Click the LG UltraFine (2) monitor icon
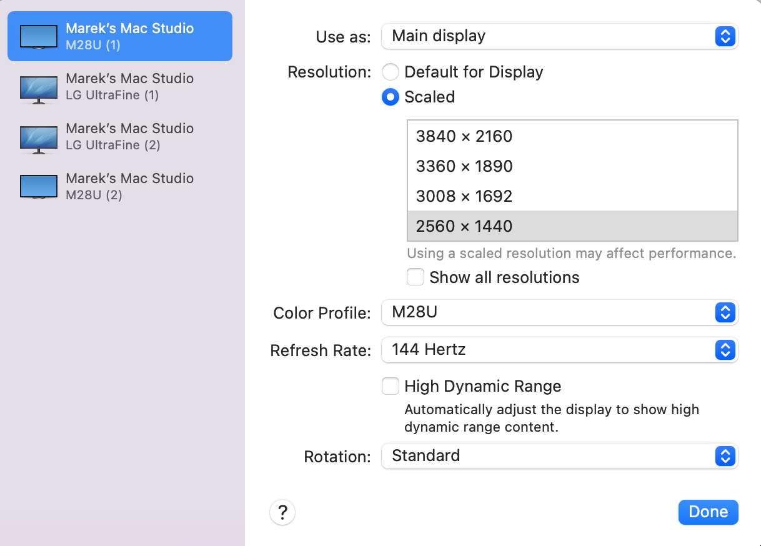This screenshot has width=761, height=546. [x=38, y=137]
